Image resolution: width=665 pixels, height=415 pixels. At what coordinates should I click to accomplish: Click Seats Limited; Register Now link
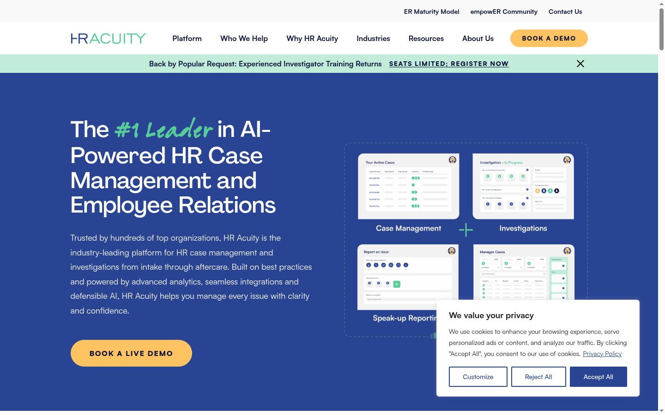pos(449,64)
